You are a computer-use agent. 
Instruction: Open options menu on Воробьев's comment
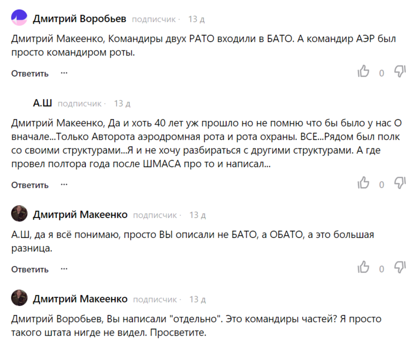point(64,73)
